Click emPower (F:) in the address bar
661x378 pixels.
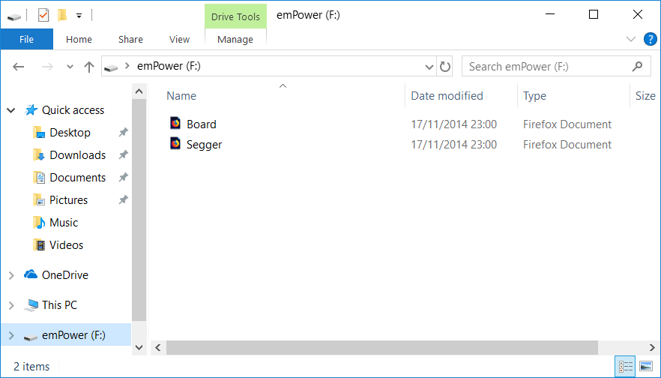click(169, 66)
